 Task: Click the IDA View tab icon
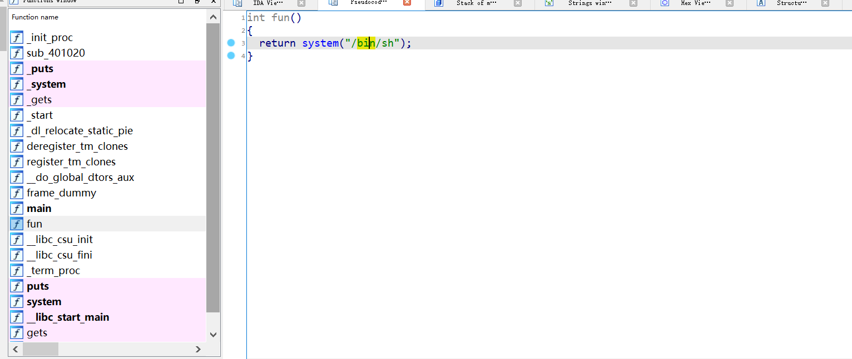click(x=238, y=3)
